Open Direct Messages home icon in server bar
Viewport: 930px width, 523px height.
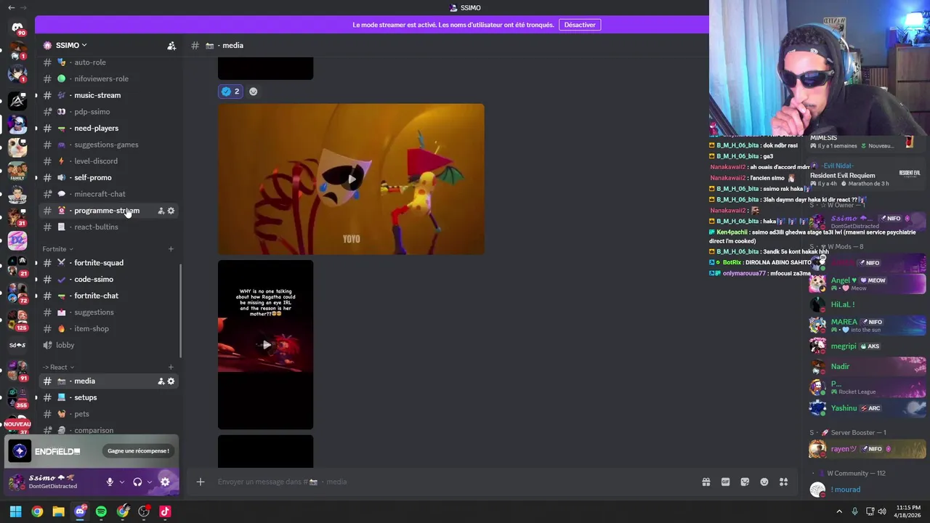[17, 29]
